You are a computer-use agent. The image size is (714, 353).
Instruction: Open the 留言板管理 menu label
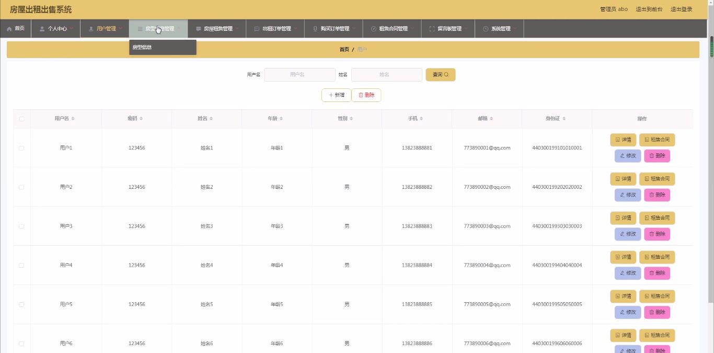(450, 29)
